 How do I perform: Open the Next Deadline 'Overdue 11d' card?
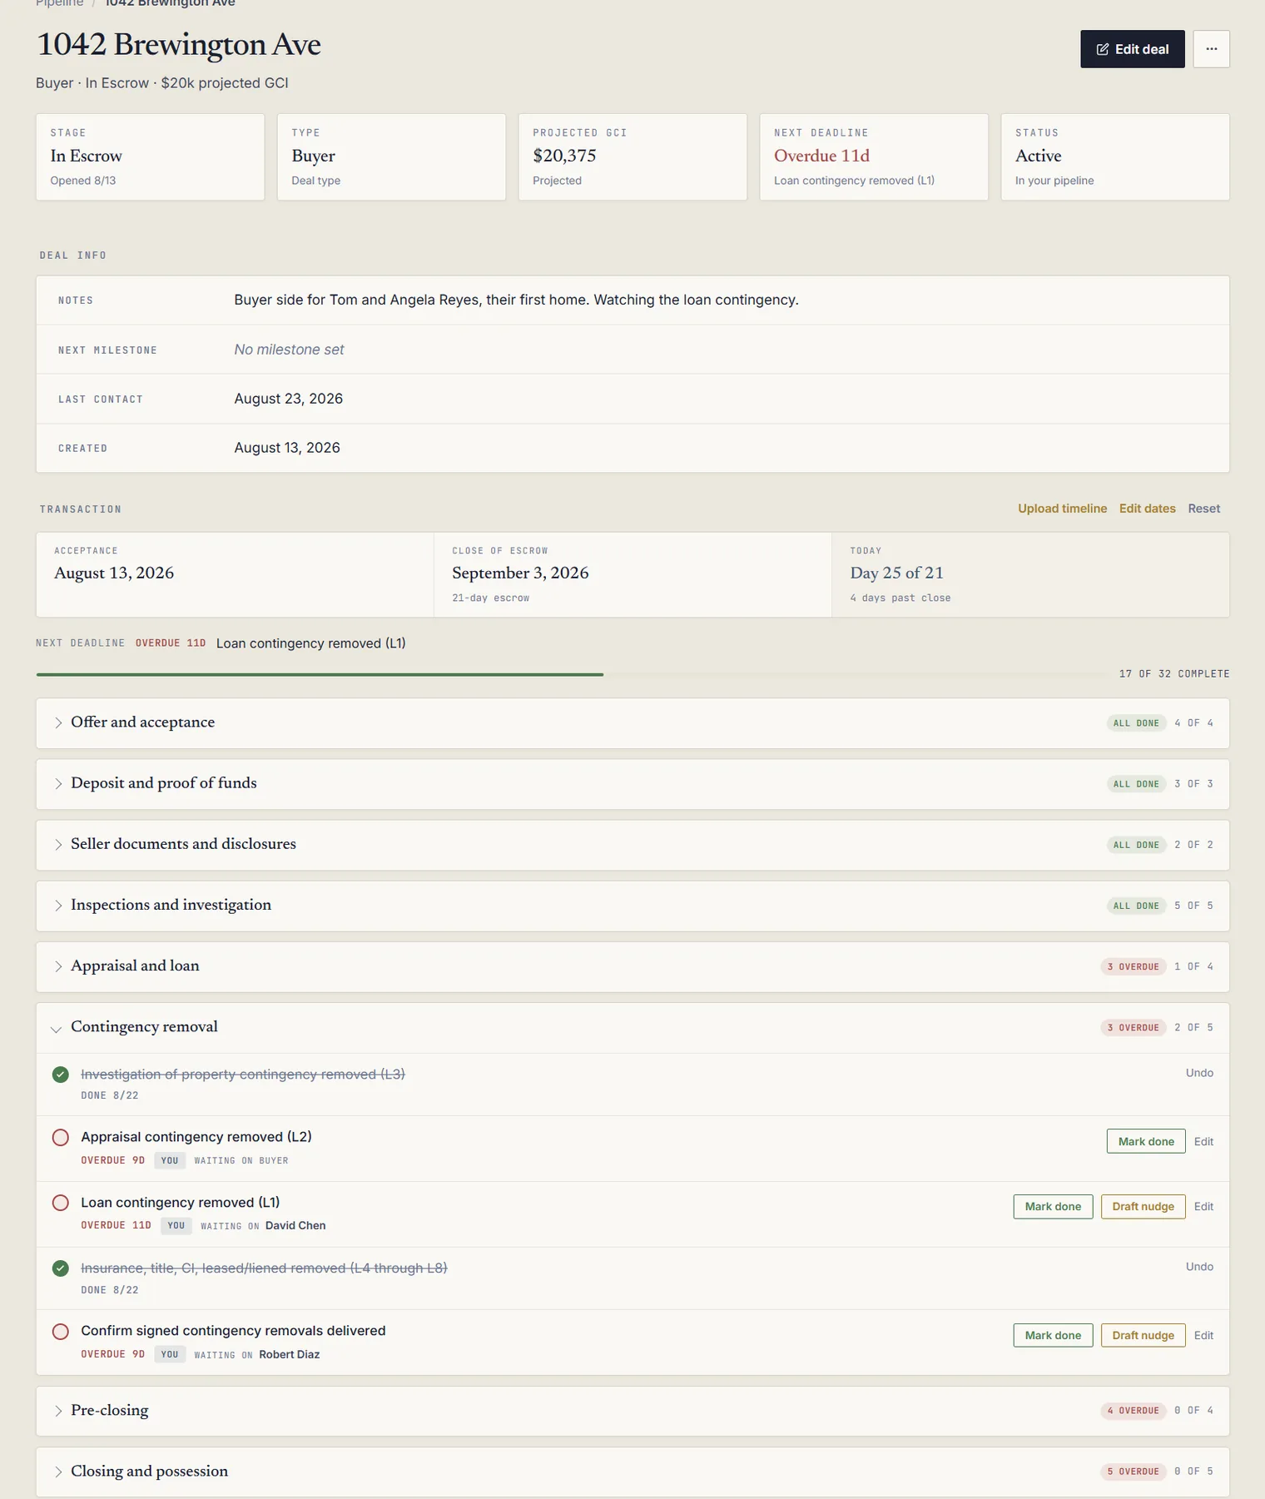[x=874, y=156]
